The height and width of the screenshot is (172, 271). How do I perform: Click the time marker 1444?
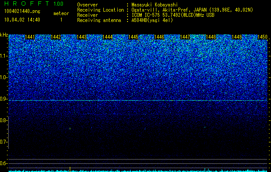coord(108,37)
